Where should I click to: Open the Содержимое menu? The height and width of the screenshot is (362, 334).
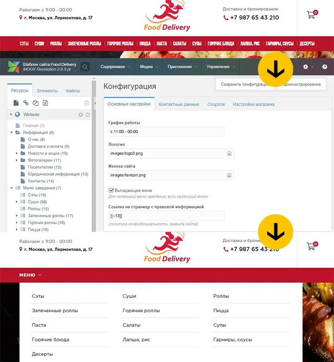point(115,67)
